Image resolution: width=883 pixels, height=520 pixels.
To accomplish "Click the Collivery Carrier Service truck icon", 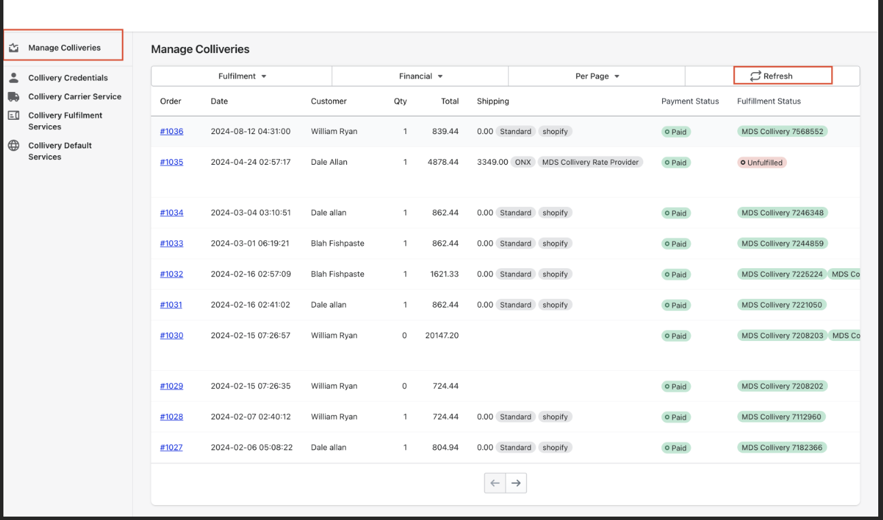I will (x=14, y=97).
